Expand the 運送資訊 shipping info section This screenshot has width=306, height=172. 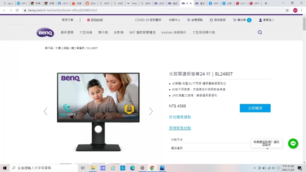[x=220, y=148]
